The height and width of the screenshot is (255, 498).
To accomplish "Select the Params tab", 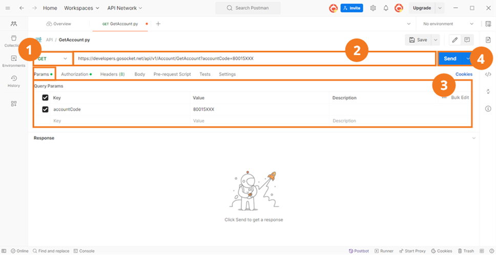I will [x=43, y=74].
